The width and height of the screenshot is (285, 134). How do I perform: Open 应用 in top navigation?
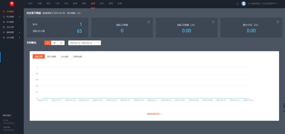93,3
